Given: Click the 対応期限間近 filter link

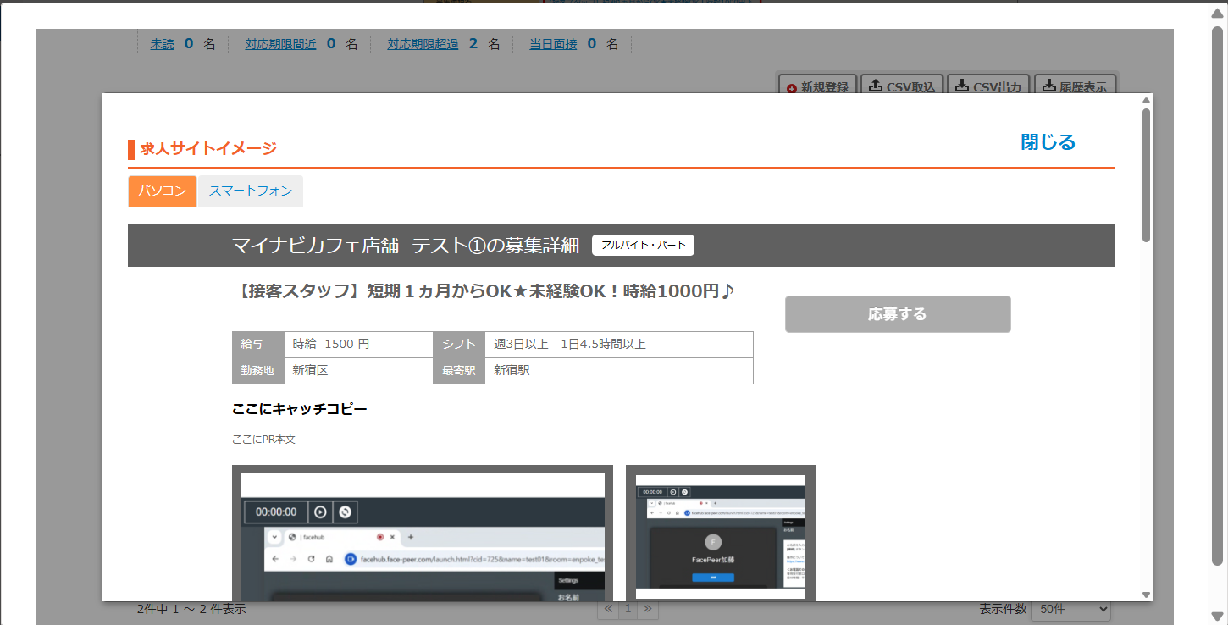Looking at the screenshot, I should pyautogui.click(x=280, y=44).
